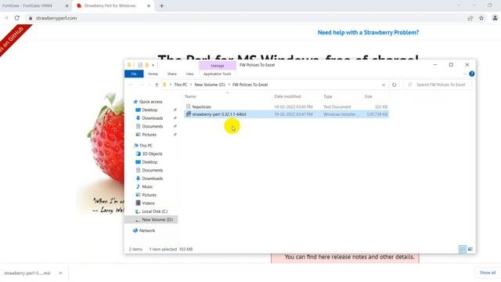Click the fwpolicies text document icon
The image size is (501, 282).
coord(188,107)
